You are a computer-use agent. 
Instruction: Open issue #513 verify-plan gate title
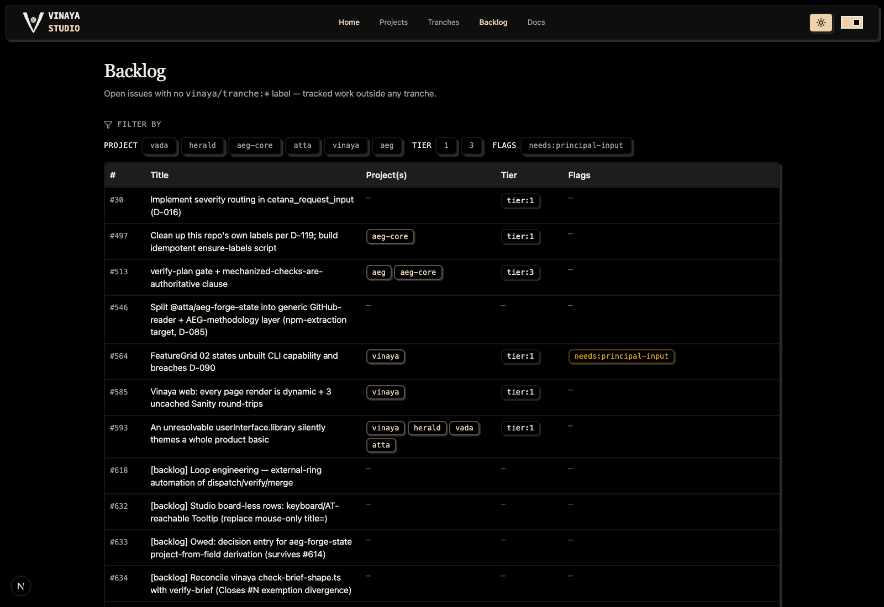pyautogui.click(x=236, y=278)
